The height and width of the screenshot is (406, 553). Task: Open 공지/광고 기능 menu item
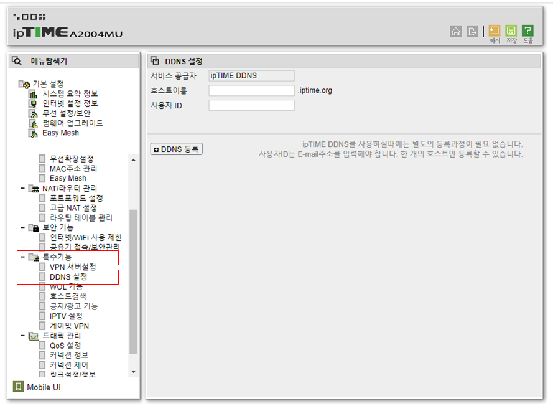(x=73, y=306)
